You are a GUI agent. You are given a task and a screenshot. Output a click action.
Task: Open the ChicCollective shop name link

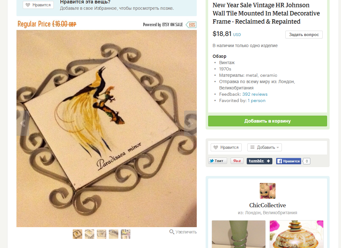pyautogui.click(x=268, y=205)
